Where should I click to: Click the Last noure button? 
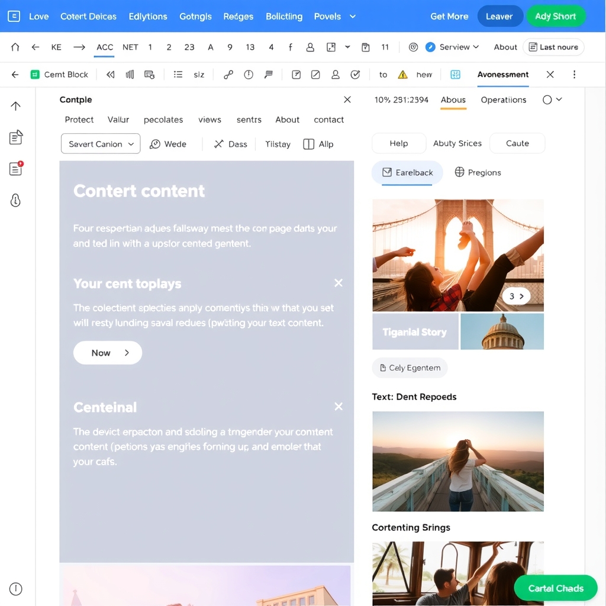(553, 47)
